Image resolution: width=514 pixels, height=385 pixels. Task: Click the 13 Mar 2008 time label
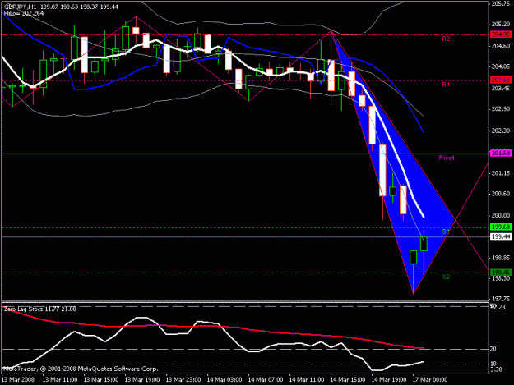click(18, 380)
